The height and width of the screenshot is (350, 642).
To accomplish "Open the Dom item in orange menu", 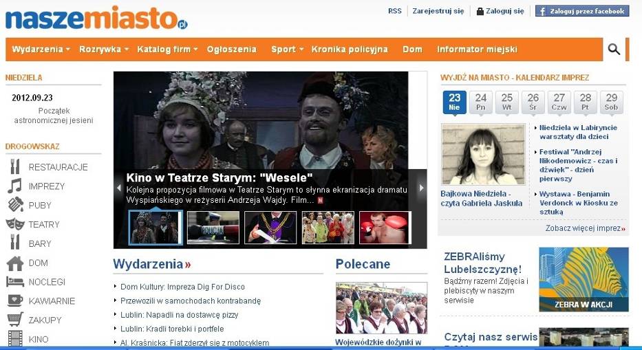I will point(412,49).
